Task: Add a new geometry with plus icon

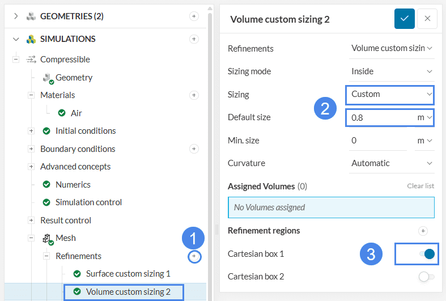Action: (x=194, y=16)
